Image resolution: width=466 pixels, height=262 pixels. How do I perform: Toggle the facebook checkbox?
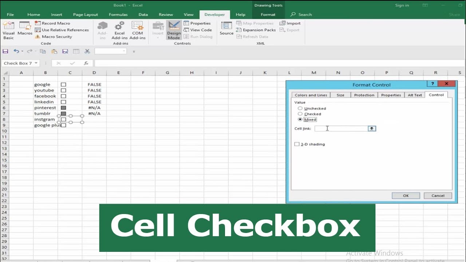63,96
